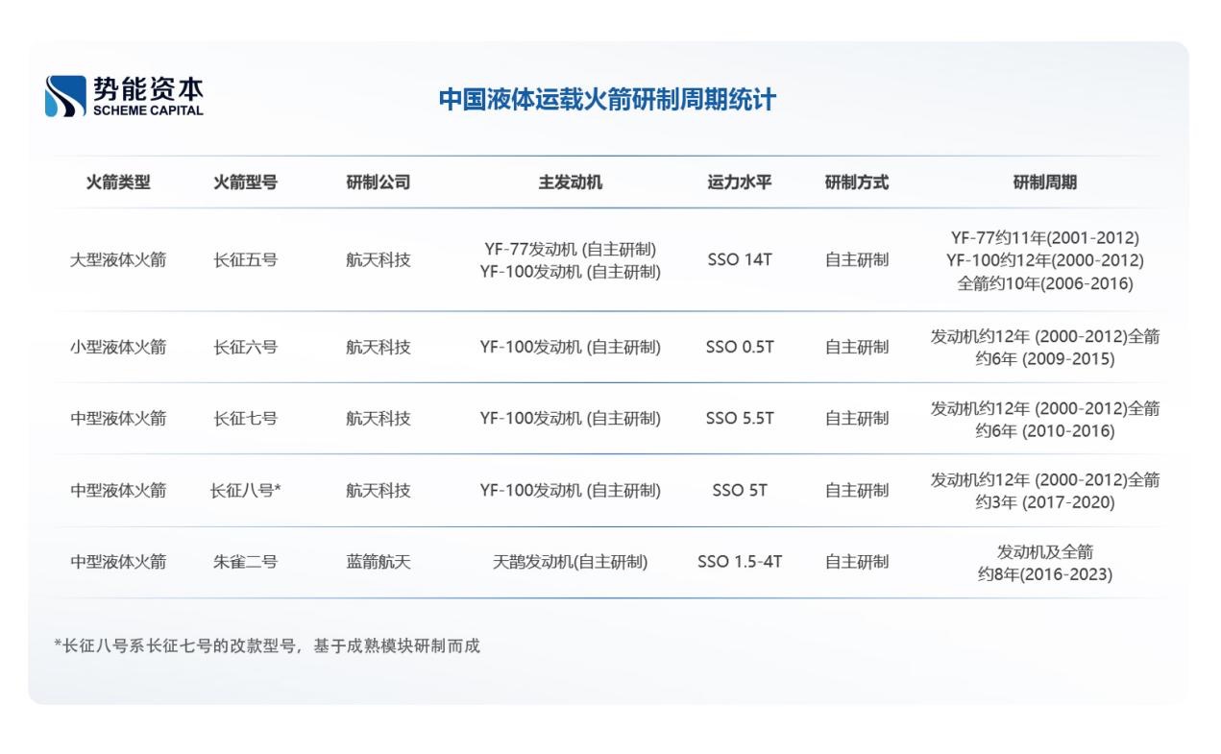The height and width of the screenshot is (754, 1221).
Task: Select the 长征六号 cell
Action: pyautogui.click(x=246, y=347)
